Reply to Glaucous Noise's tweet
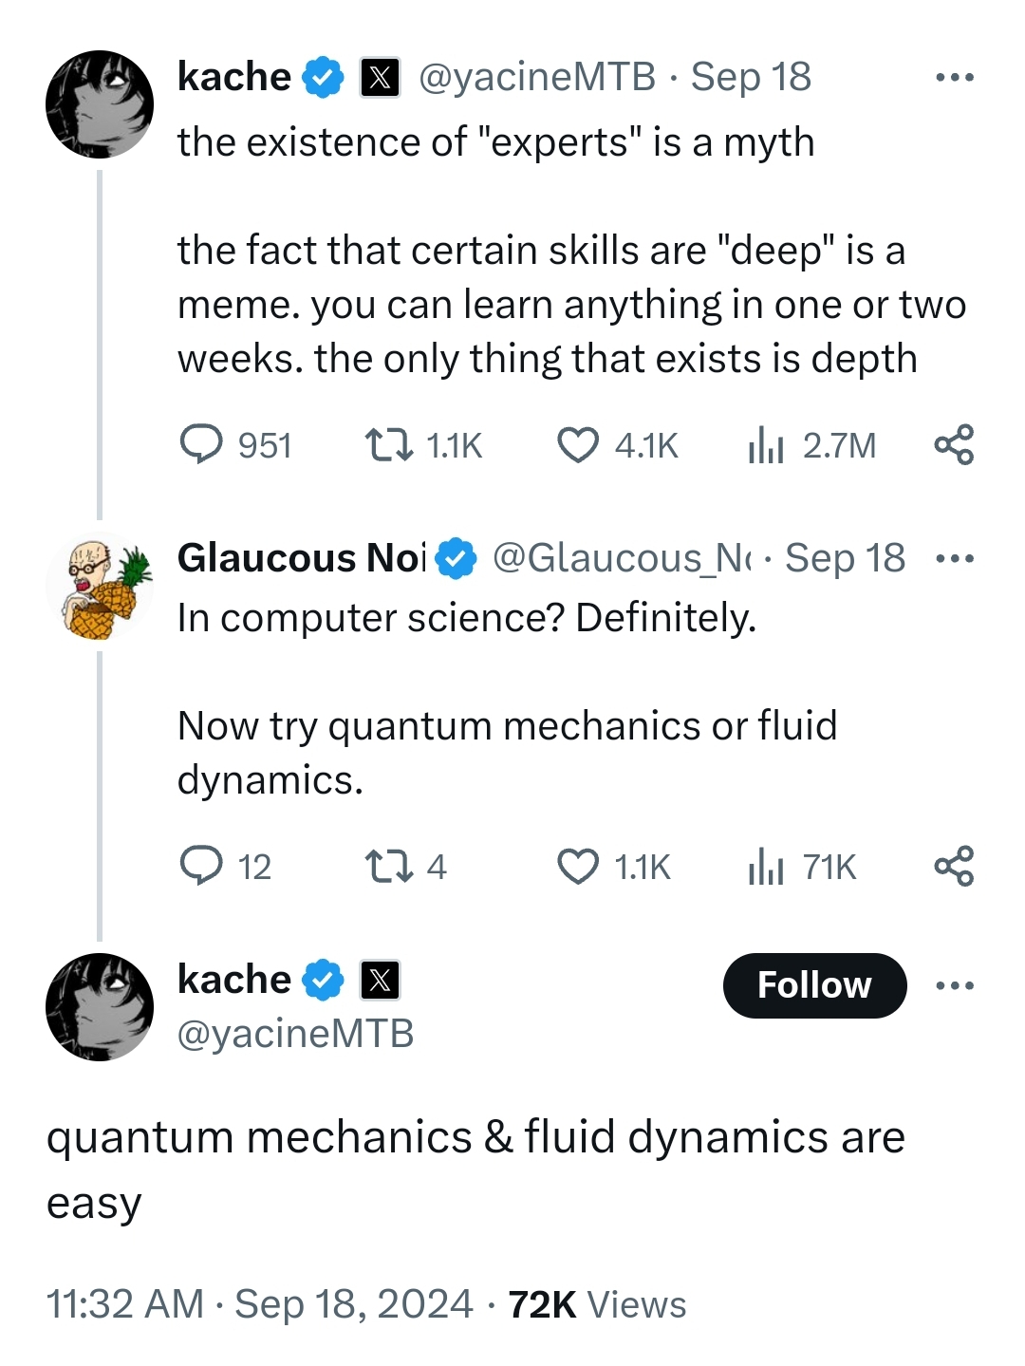The width and height of the screenshot is (1025, 1366). 201,866
